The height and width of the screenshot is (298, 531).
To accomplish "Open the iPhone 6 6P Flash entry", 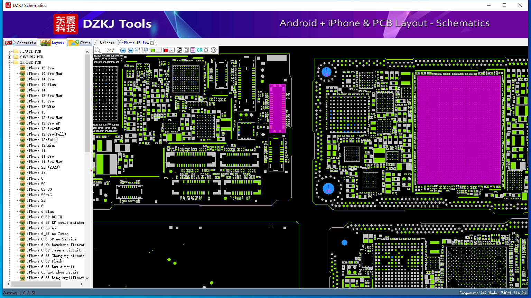I will (45, 261).
